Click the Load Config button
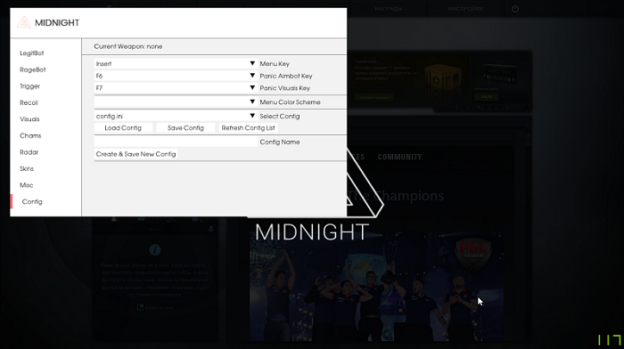 123,128
